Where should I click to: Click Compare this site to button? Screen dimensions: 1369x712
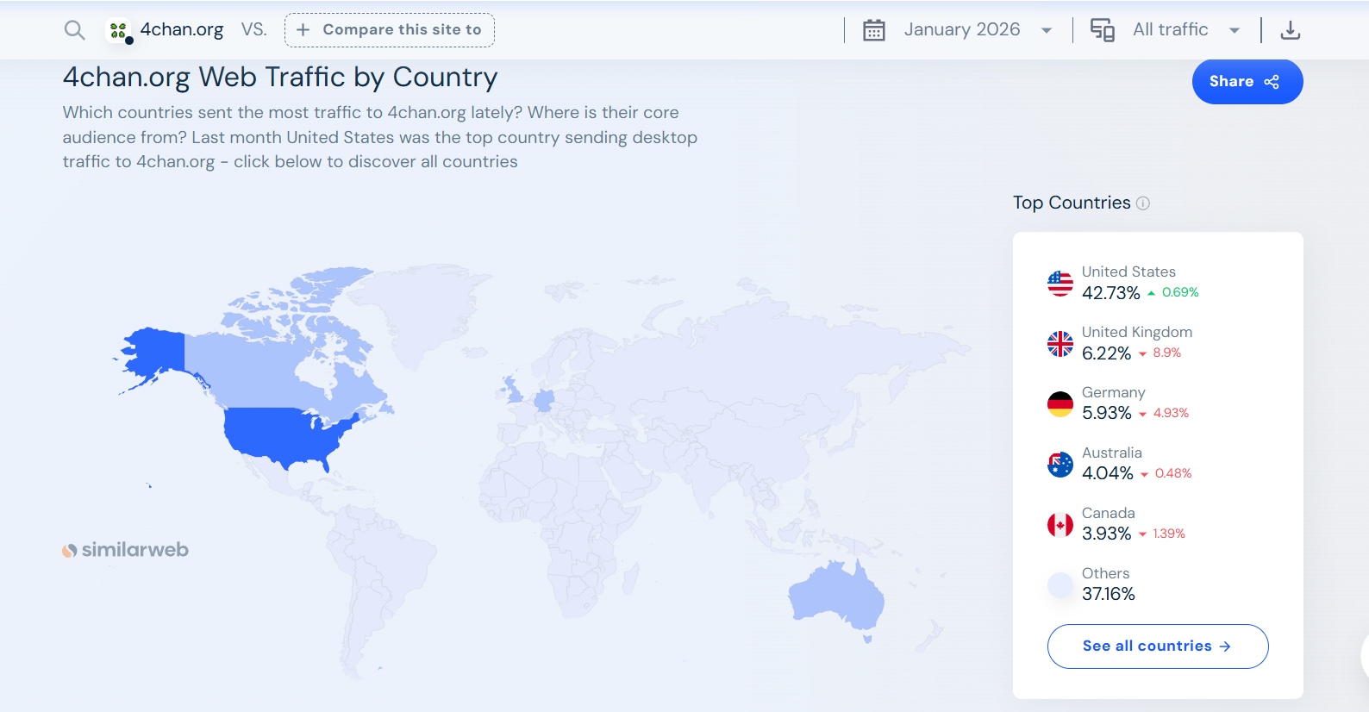point(390,30)
